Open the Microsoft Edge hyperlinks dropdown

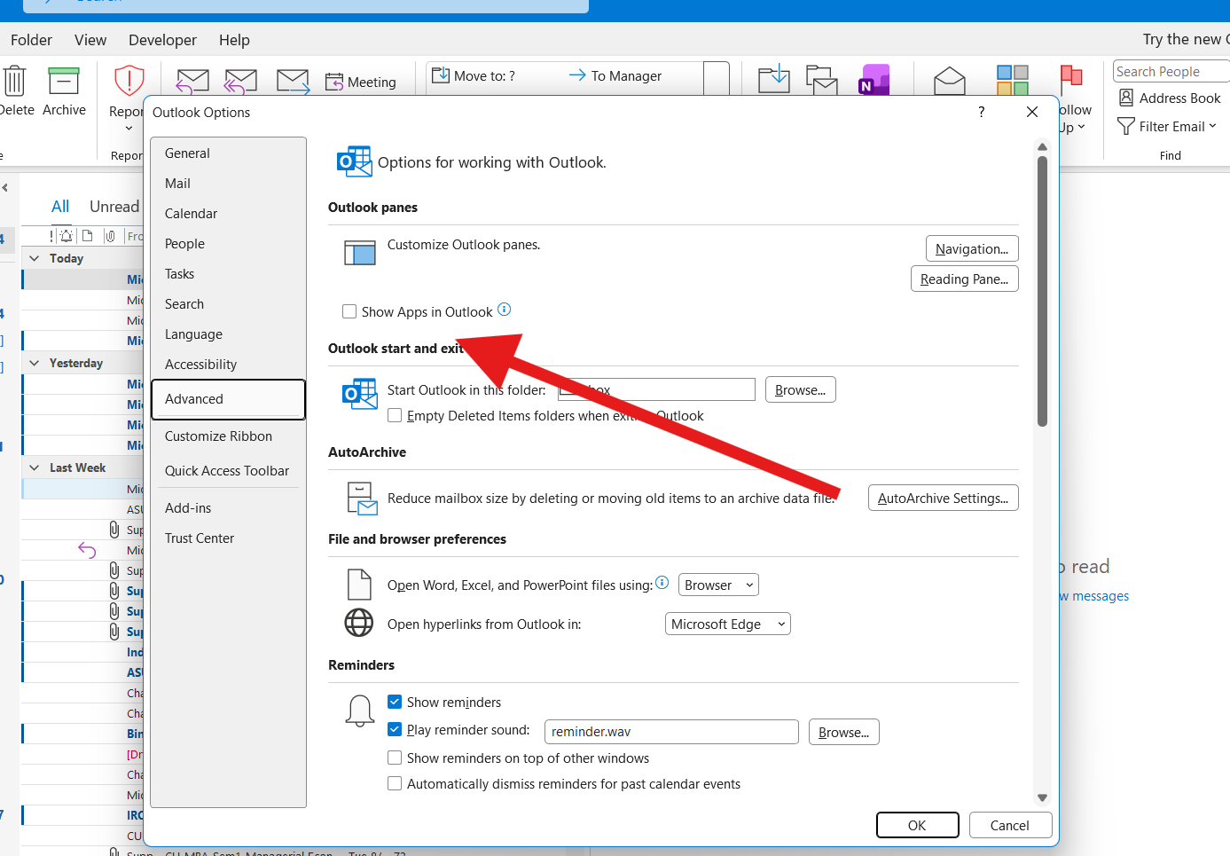tap(727, 624)
